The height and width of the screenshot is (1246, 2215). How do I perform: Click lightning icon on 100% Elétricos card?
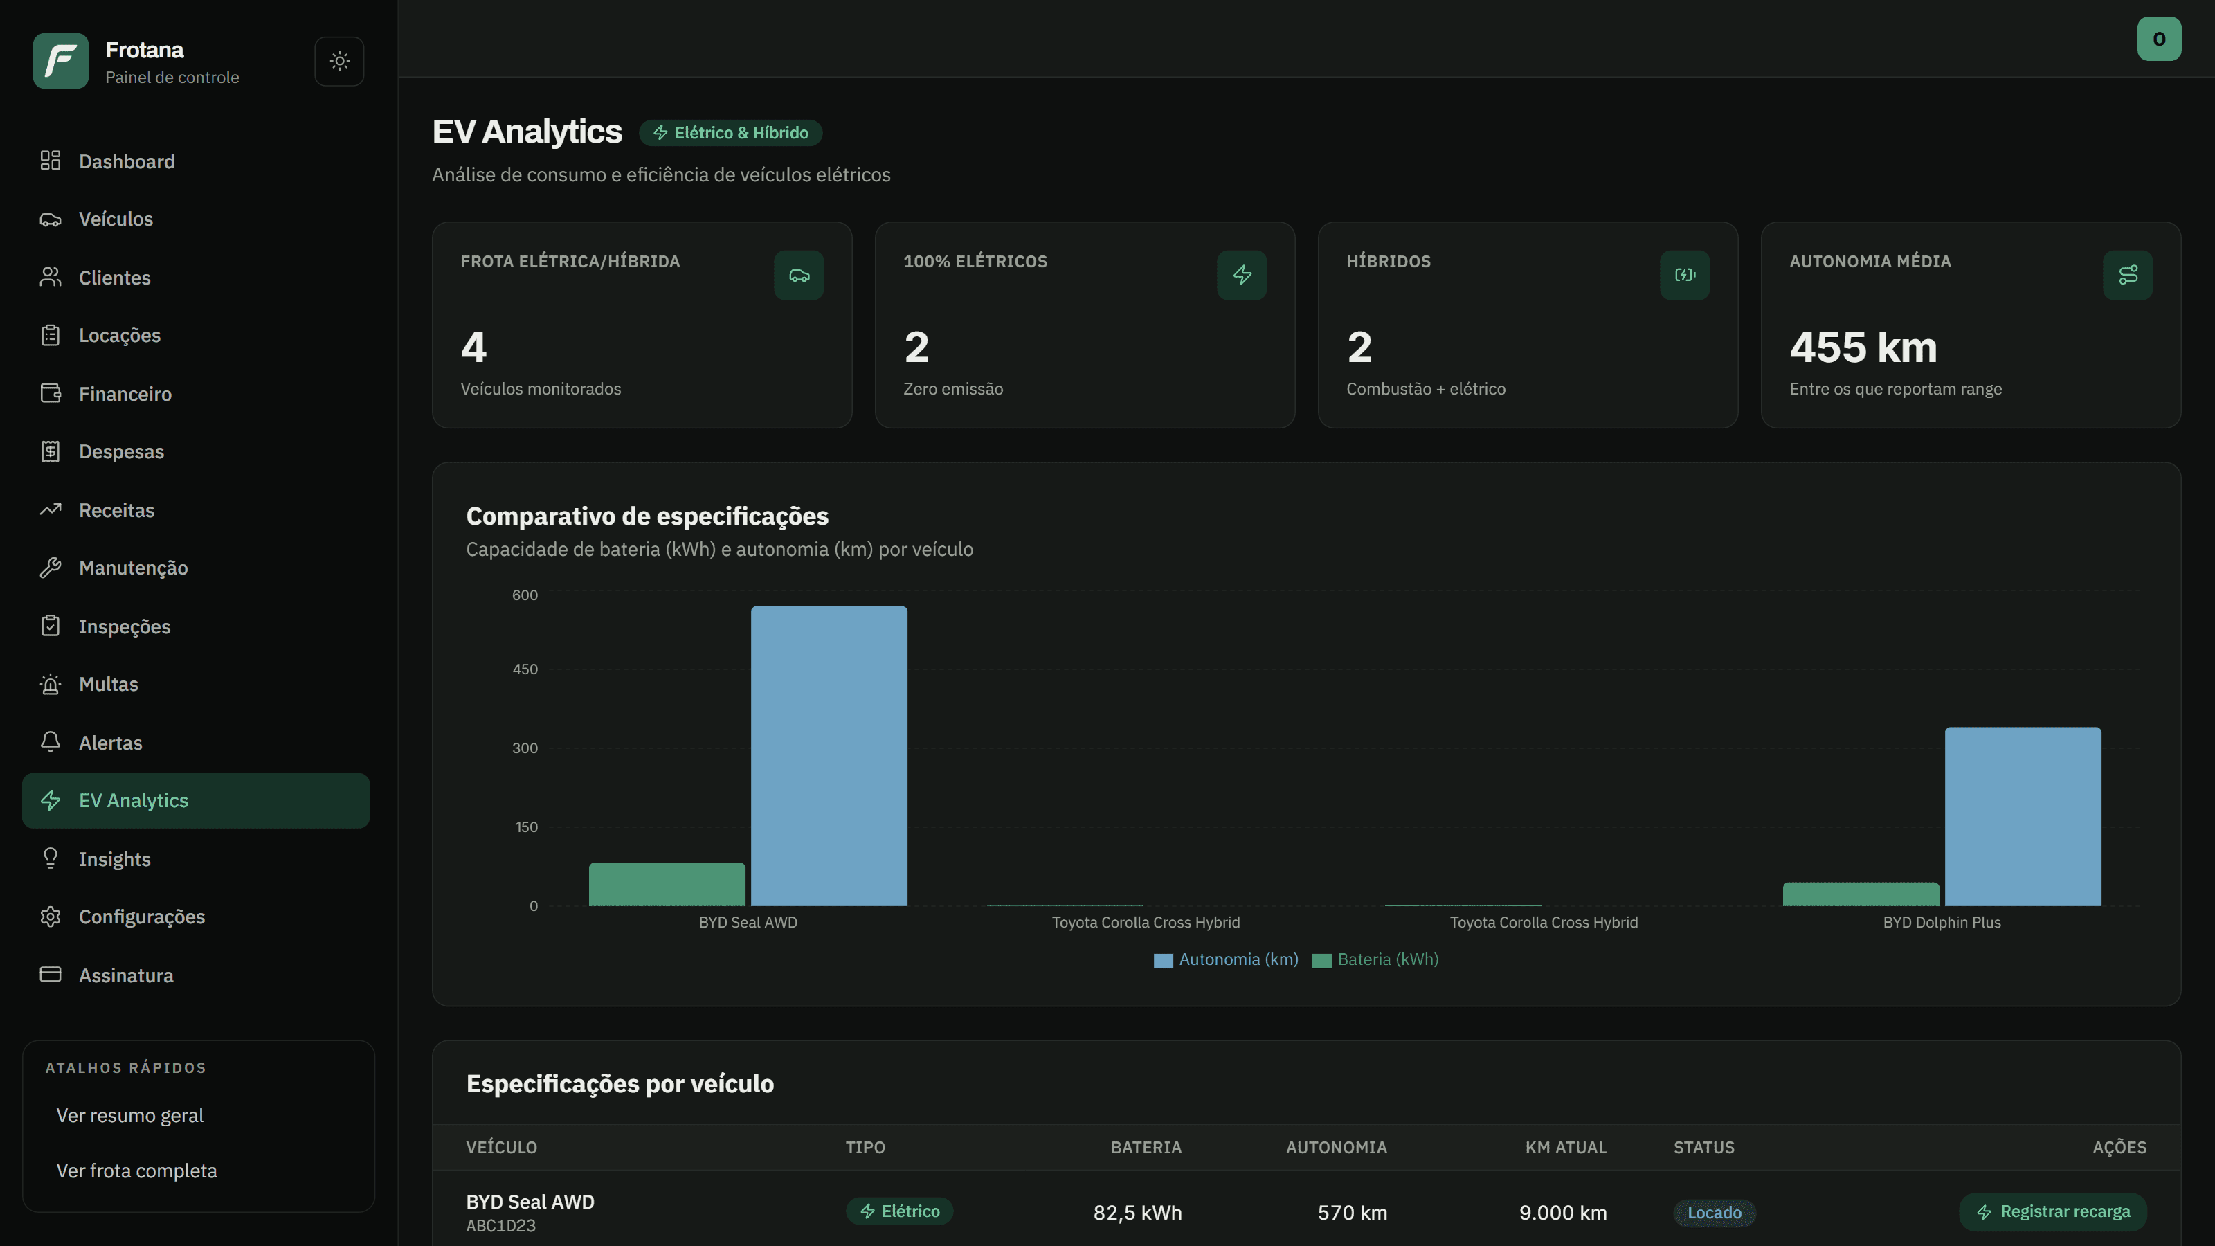[1242, 276]
